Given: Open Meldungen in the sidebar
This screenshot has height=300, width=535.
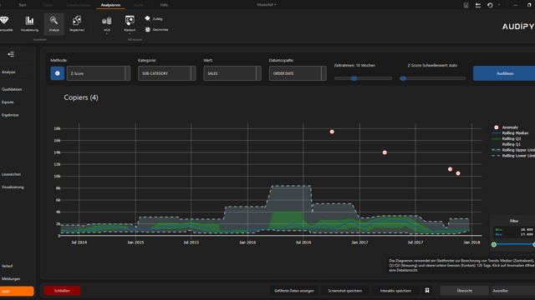Looking at the screenshot, I should [11, 279].
